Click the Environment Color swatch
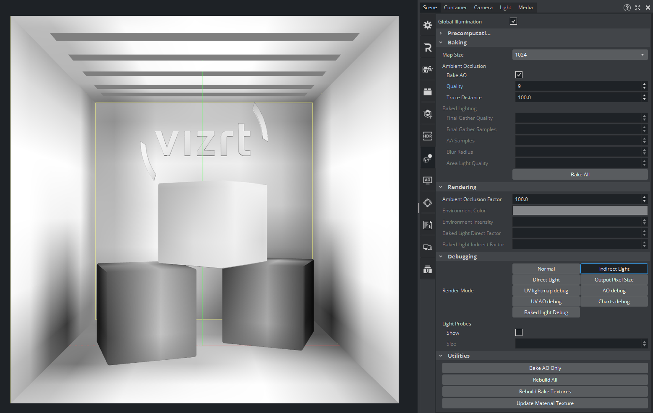The image size is (653, 413). 580,211
